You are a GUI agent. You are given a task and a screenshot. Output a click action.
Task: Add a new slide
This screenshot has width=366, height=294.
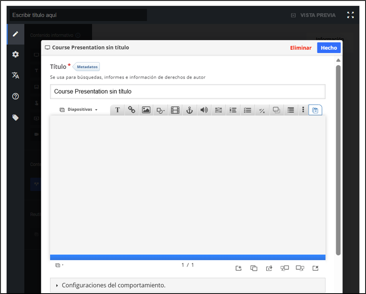coord(238,268)
